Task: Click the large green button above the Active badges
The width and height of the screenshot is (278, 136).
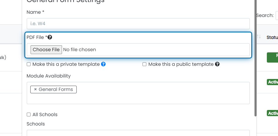Action: coord(272,57)
